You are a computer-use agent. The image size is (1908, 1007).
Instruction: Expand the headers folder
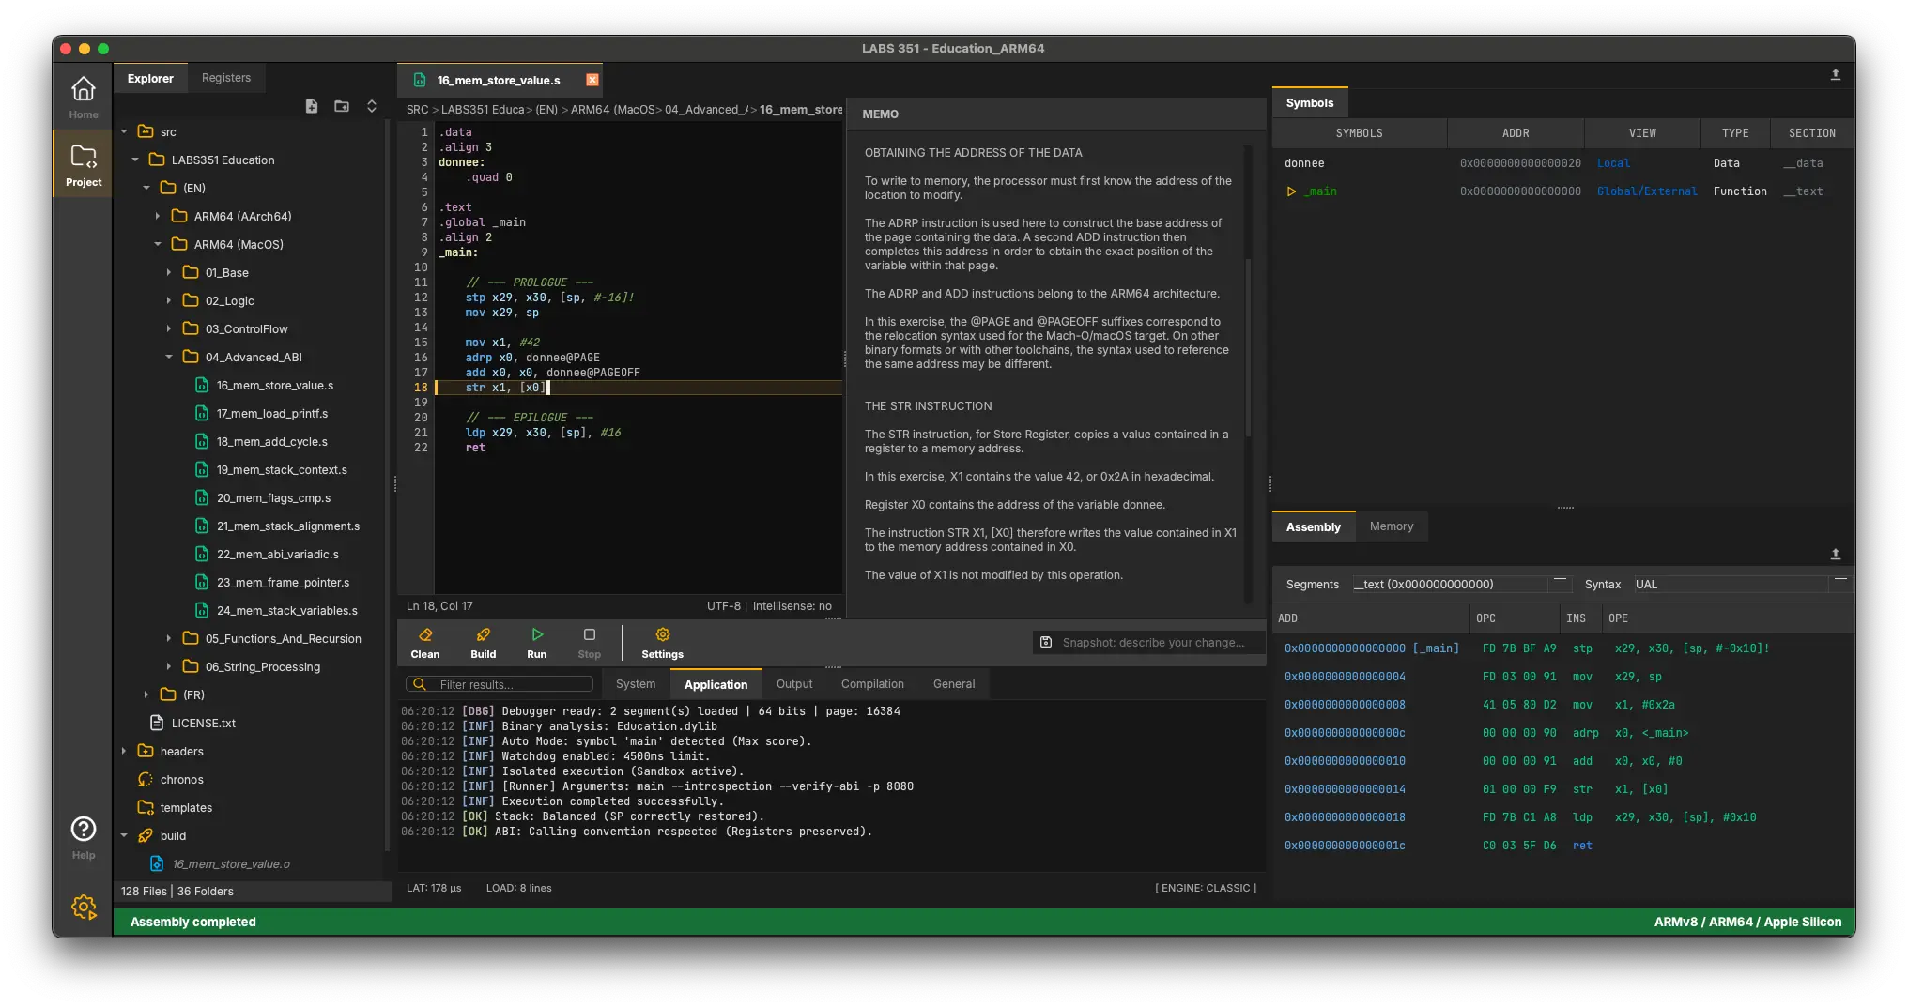coord(124,751)
